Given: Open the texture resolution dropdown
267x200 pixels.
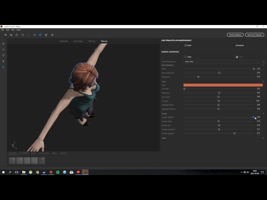Looking at the screenshot, I should tap(224, 62).
